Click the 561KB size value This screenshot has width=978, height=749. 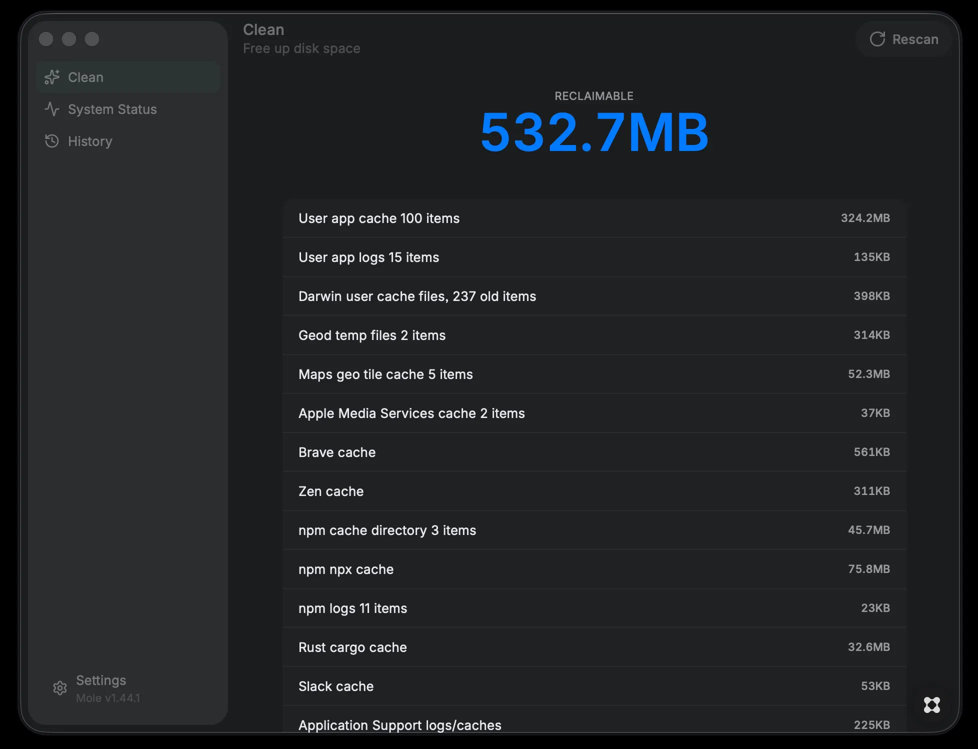(x=871, y=452)
